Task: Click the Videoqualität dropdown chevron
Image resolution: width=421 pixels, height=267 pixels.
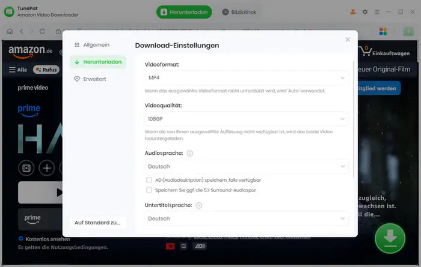Action: pos(343,119)
